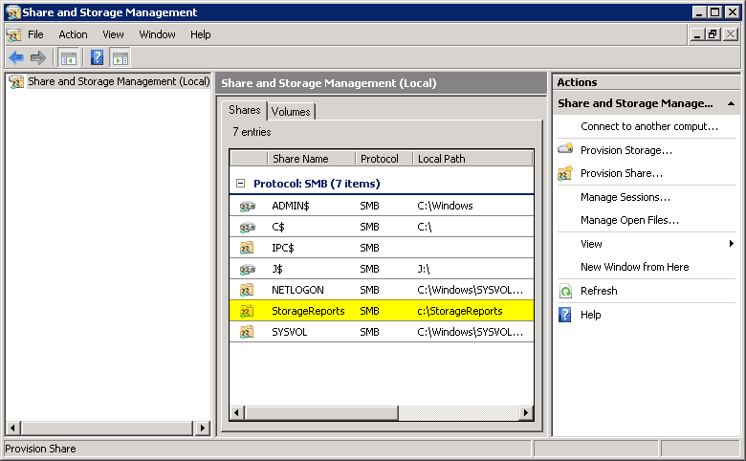Click the Forward arrow toolbar icon
The width and height of the screenshot is (746, 461).
[37, 58]
